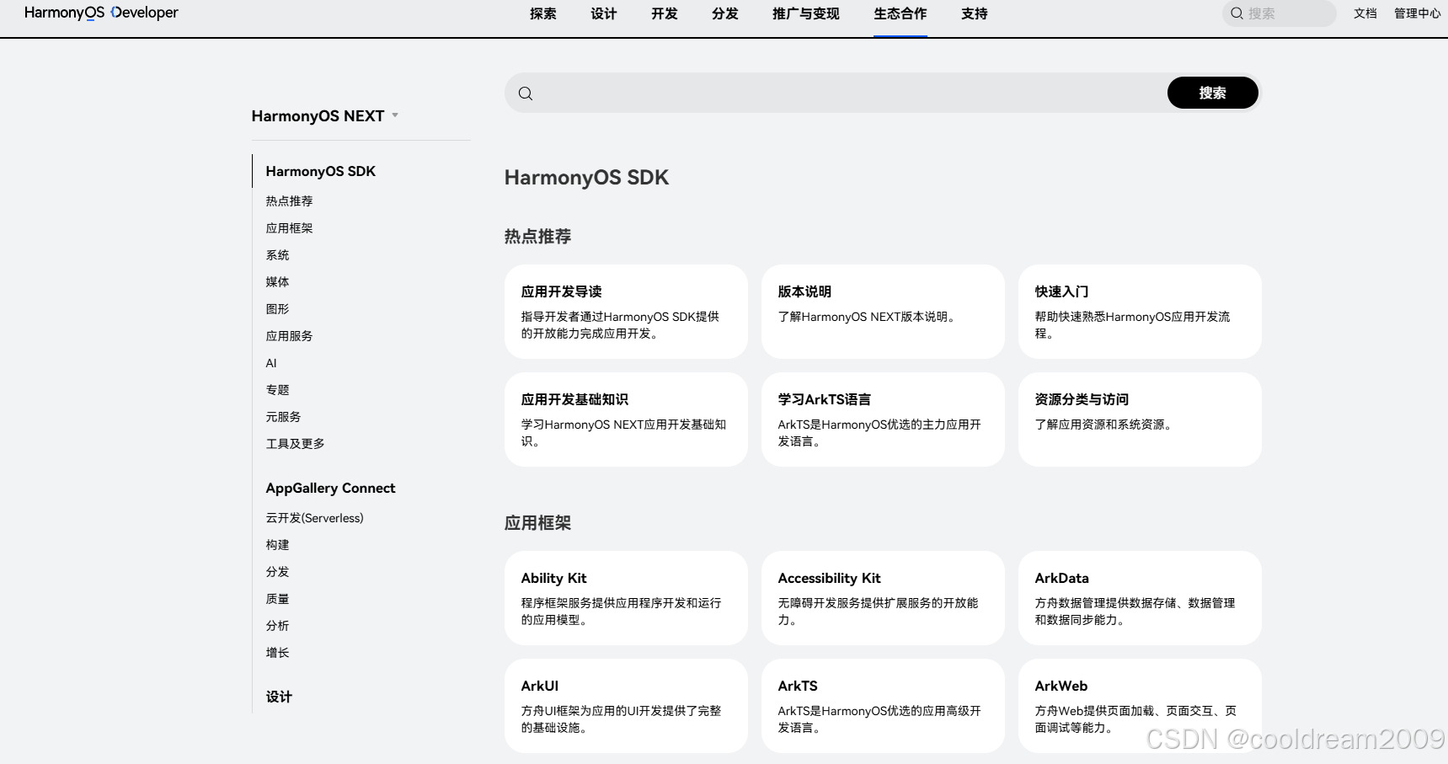Select 应用服务 in the sidebar

tap(289, 336)
